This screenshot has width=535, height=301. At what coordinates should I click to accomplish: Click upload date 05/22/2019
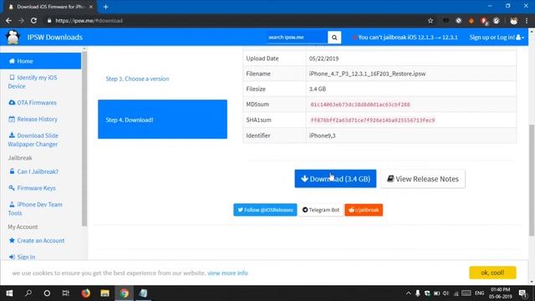click(324, 59)
